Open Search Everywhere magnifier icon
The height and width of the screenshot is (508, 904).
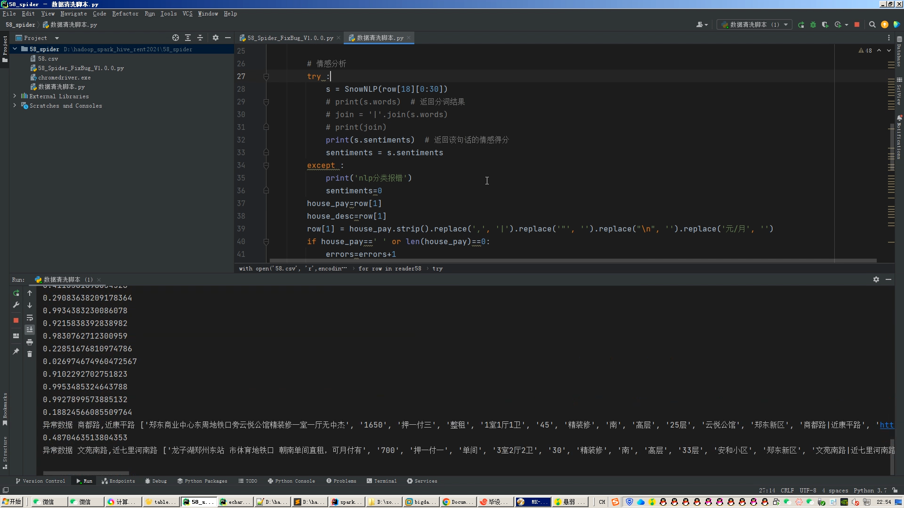pos(872,25)
